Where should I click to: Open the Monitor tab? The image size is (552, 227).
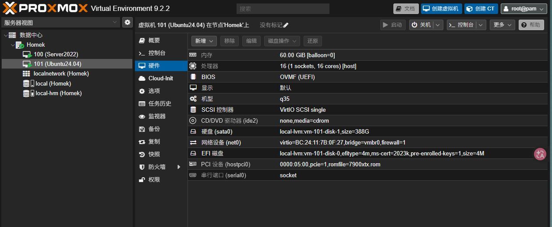click(161, 117)
